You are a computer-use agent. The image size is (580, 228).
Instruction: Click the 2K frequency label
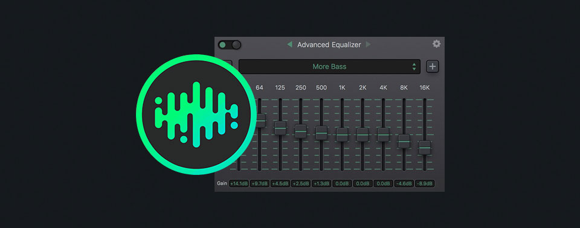(362, 88)
